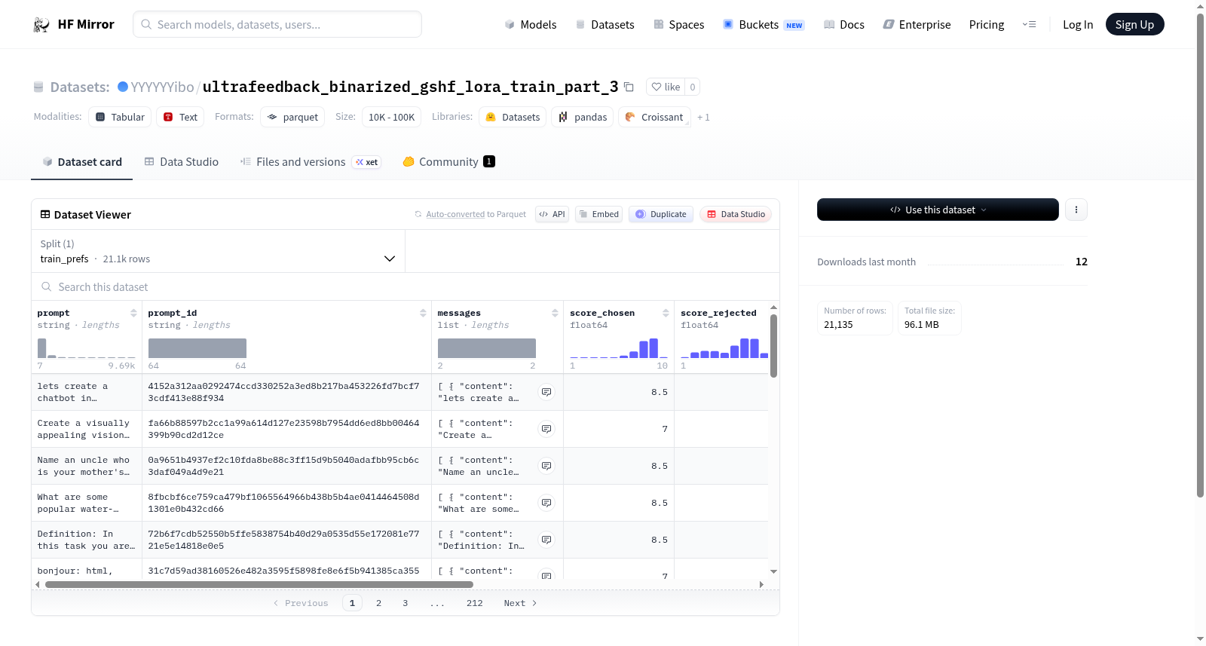Open message preview for 'lets create a' row
The height and width of the screenshot is (646, 1206).
tap(546, 392)
